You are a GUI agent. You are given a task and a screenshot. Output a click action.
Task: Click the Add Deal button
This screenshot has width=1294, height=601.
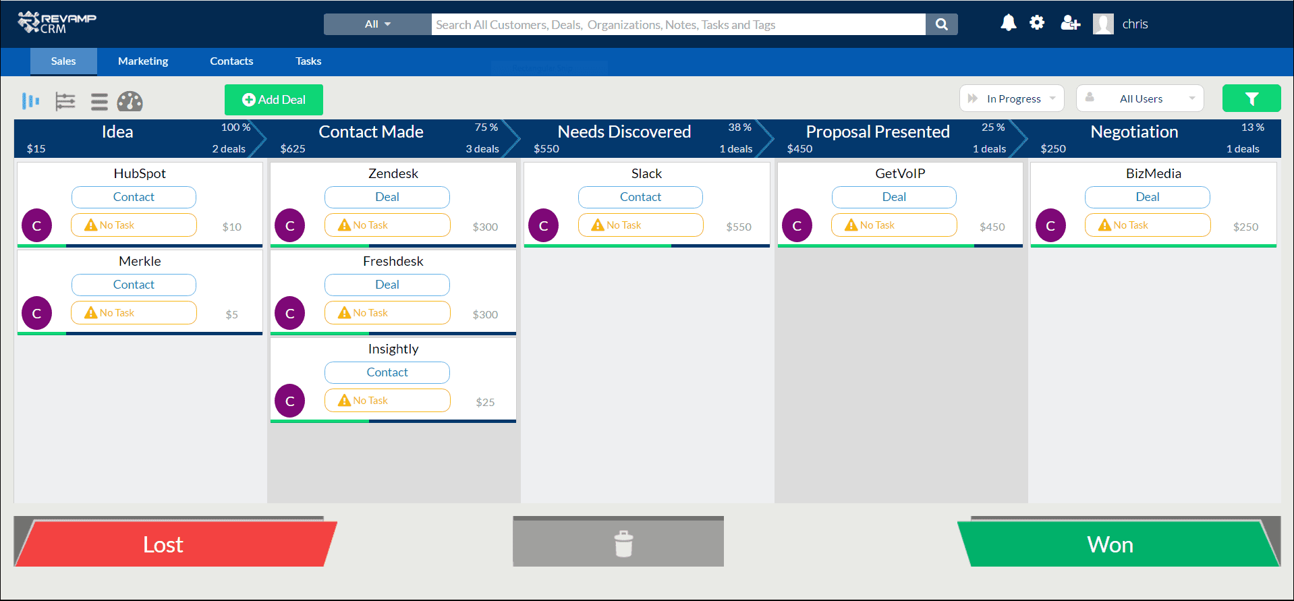pos(274,100)
